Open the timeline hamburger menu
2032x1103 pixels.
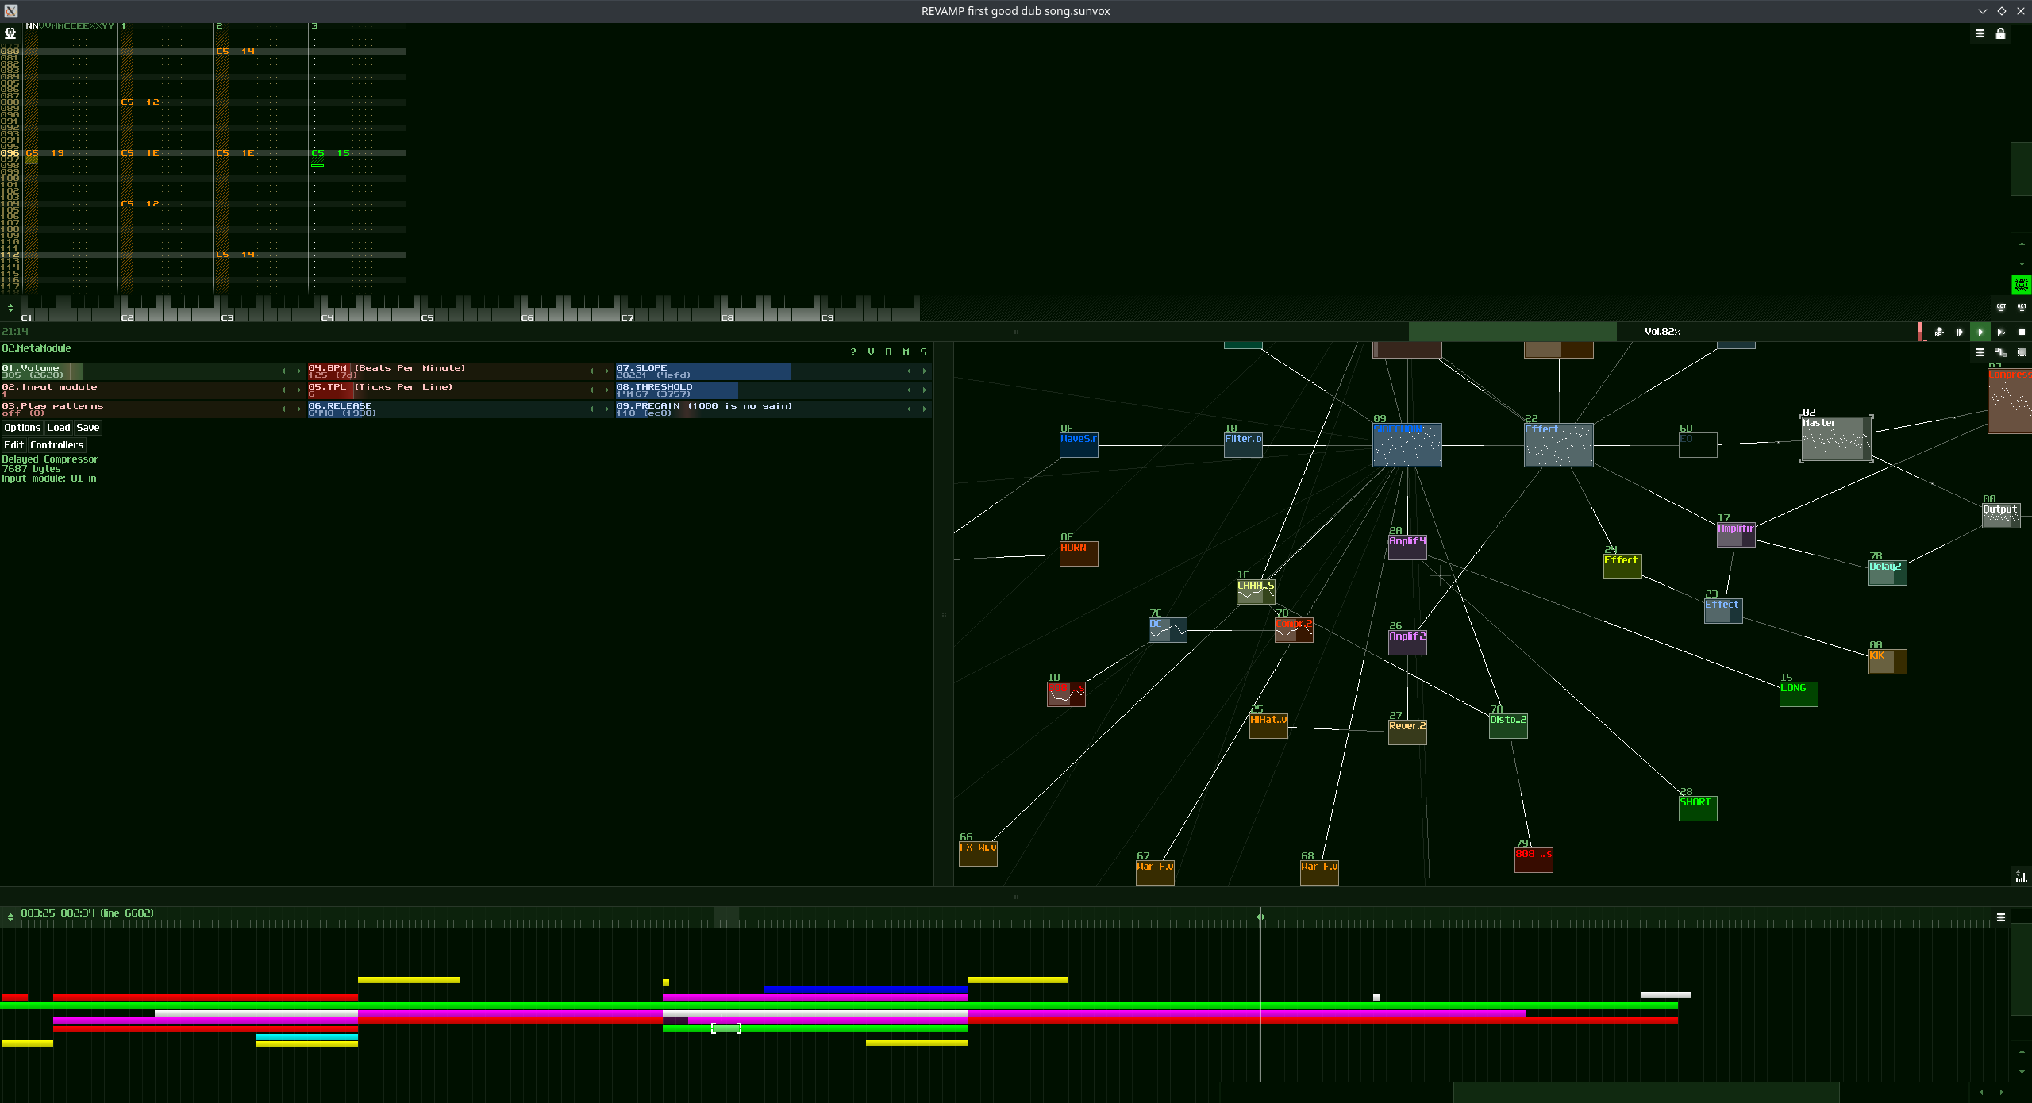[x=2001, y=917]
